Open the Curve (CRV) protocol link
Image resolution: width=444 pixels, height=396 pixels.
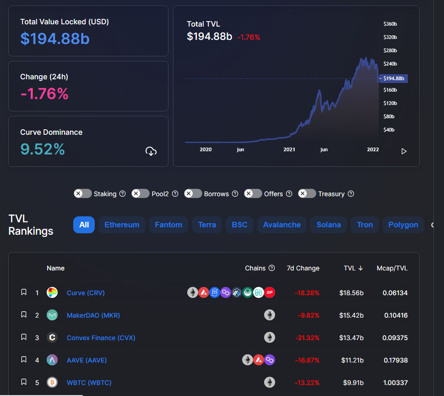pos(86,293)
